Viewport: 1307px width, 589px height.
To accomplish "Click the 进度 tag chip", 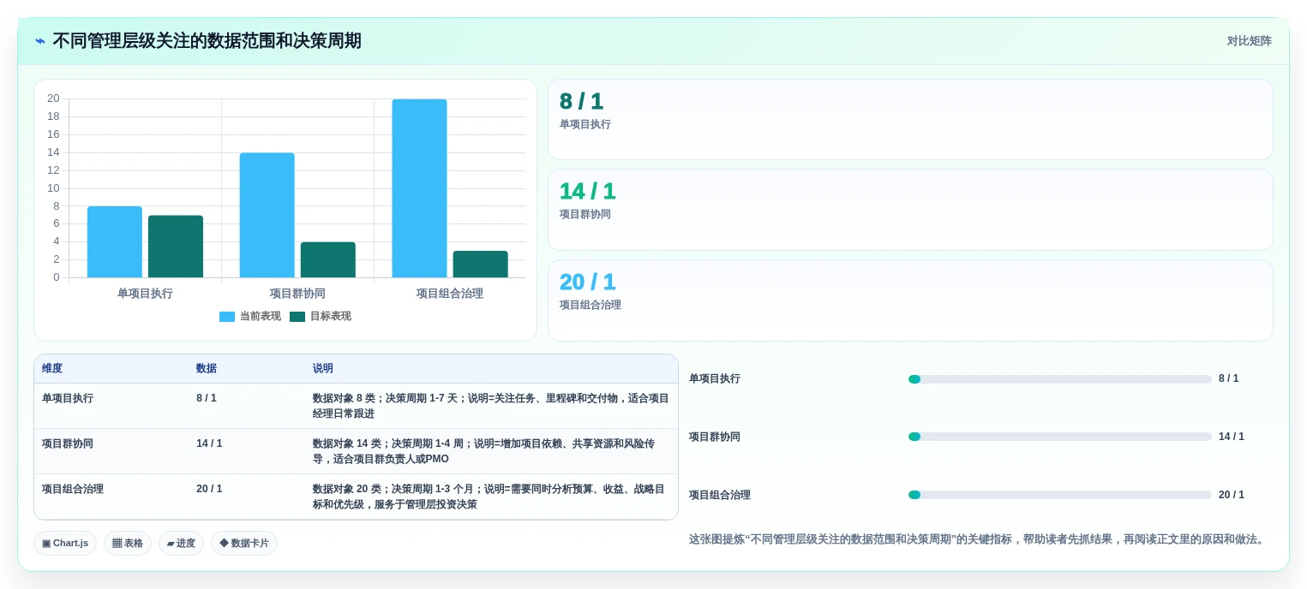I will [x=181, y=544].
